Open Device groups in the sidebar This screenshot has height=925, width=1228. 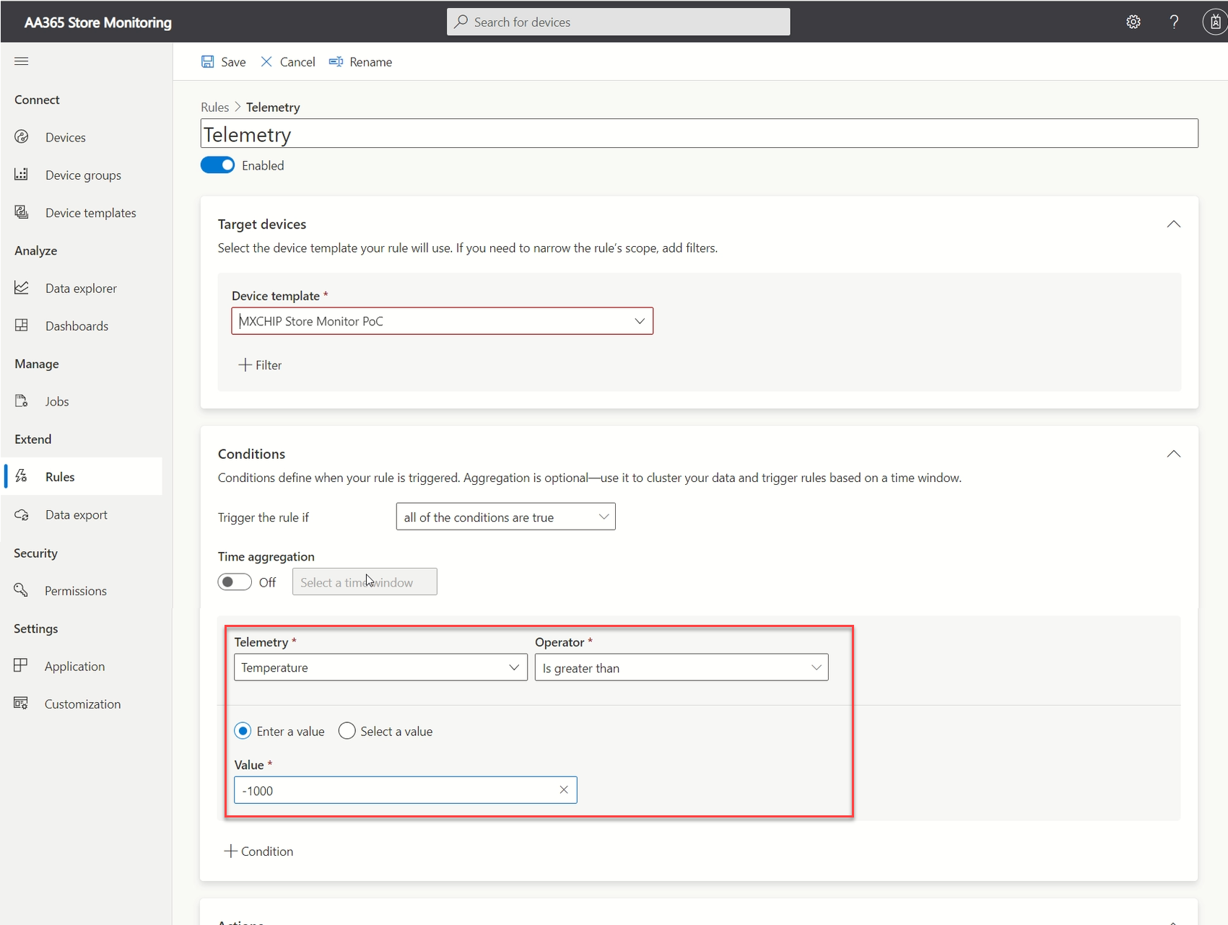click(x=82, y=174)
